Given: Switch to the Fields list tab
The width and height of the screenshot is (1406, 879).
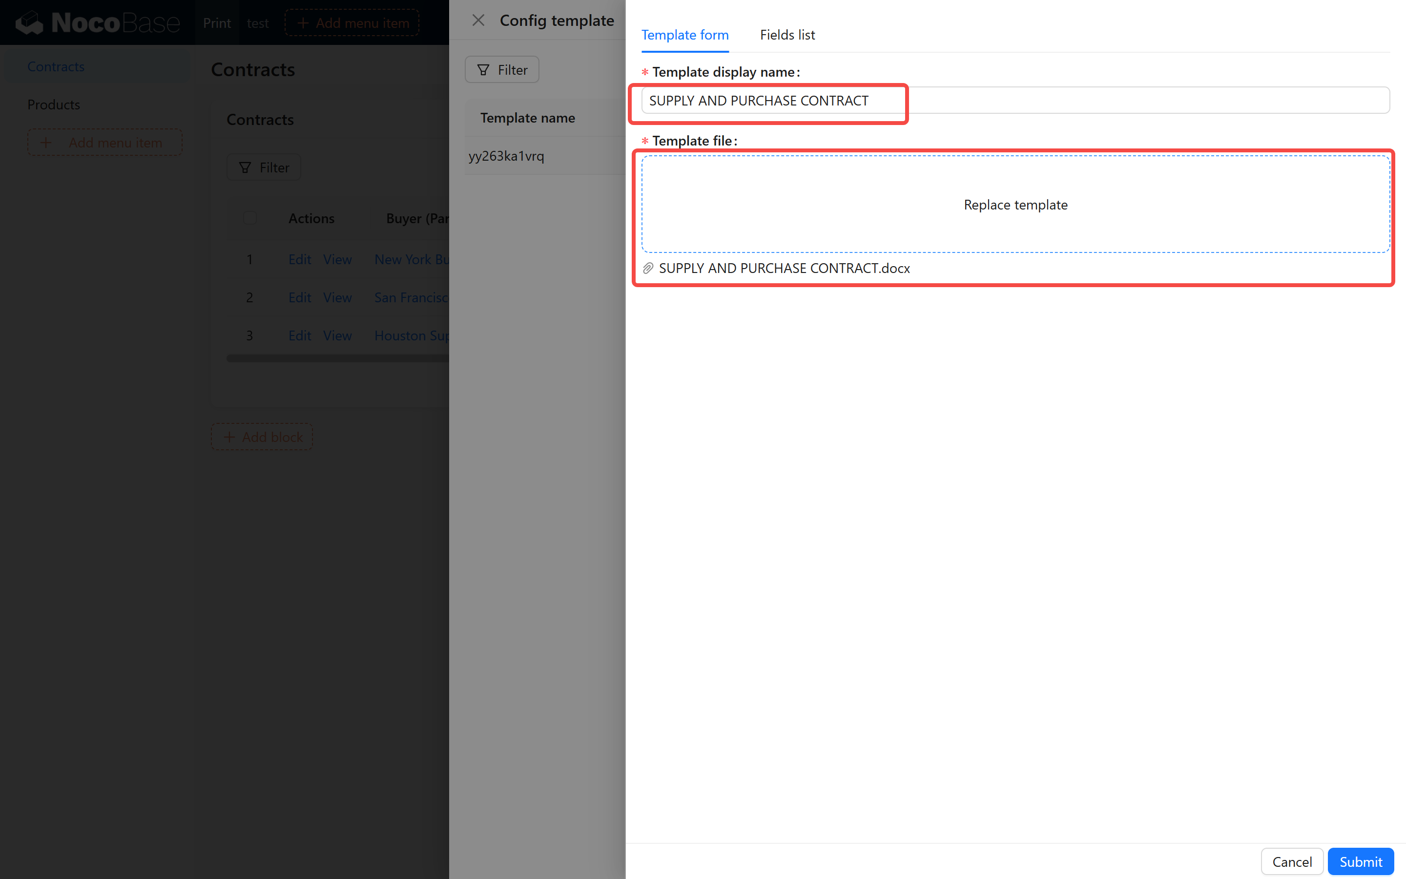Looking at the screenshot, I should point(786,35).
